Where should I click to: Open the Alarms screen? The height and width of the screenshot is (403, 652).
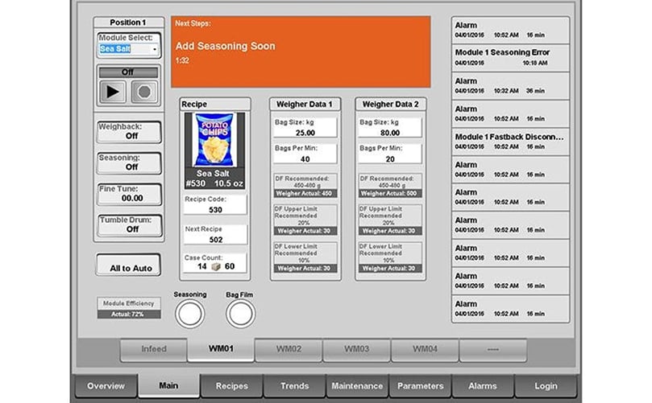coord(483,386)
